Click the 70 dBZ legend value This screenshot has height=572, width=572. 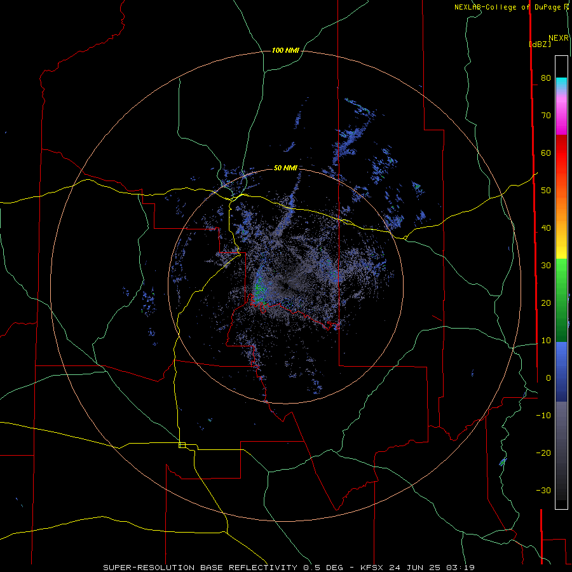[546, 115]
